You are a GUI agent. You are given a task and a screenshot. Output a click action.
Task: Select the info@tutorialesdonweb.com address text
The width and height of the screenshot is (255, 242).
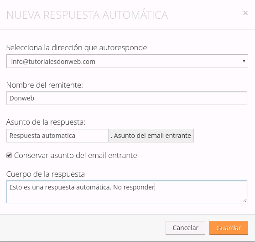[x=53, y=62]
